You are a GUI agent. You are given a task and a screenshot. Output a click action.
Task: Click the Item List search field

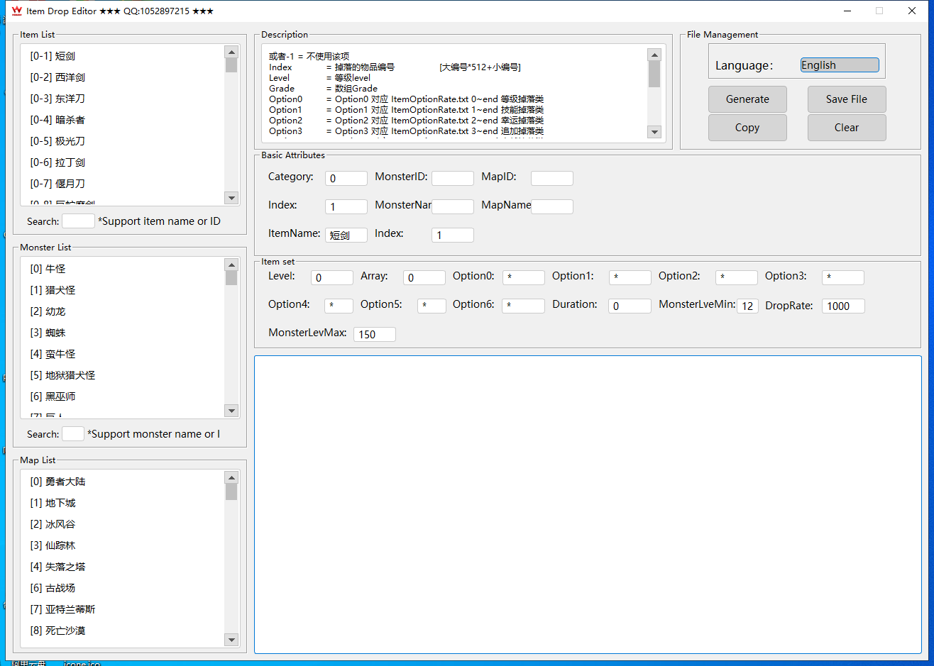pos(78,221)
